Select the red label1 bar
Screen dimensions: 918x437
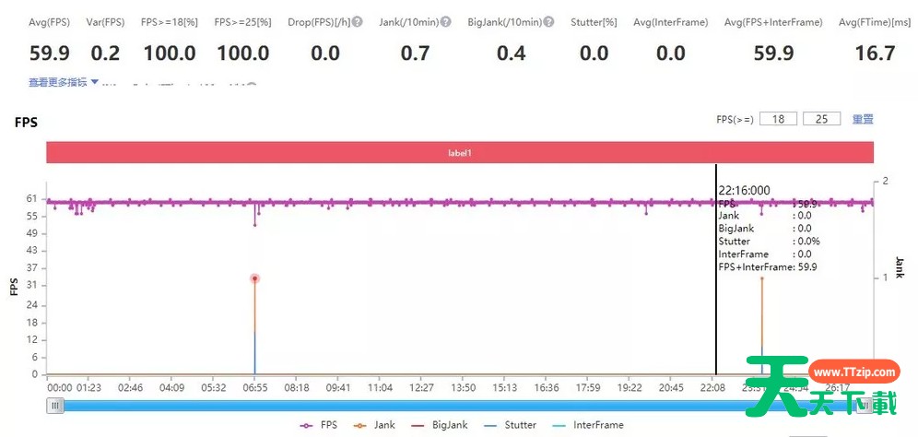click(x=459, y=153)
